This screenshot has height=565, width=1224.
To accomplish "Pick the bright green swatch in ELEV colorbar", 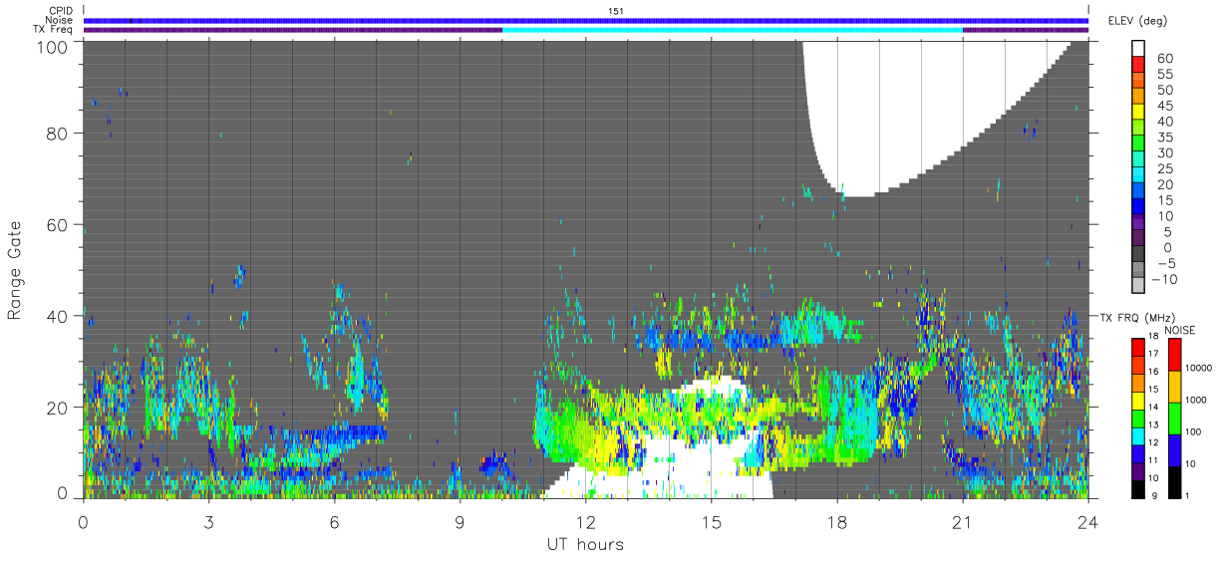I will point(1139,144).
